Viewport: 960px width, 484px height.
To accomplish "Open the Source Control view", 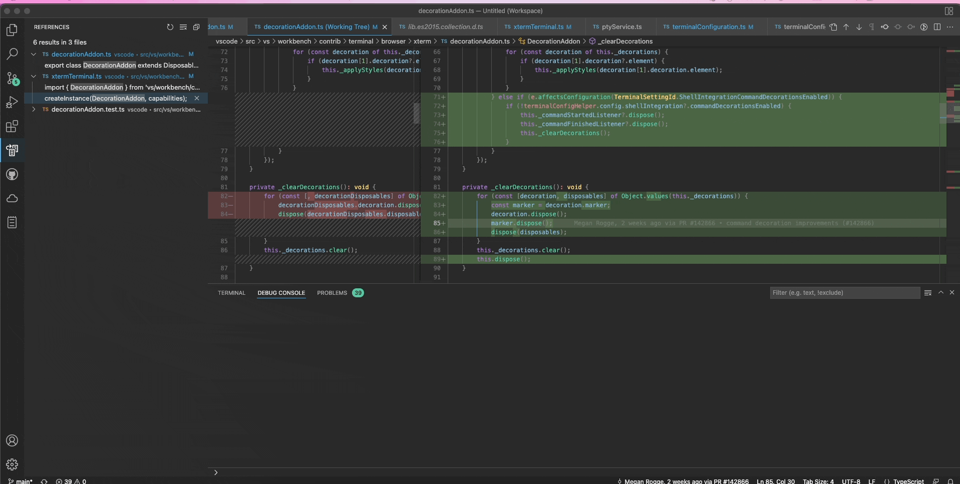I will (12, 79).
